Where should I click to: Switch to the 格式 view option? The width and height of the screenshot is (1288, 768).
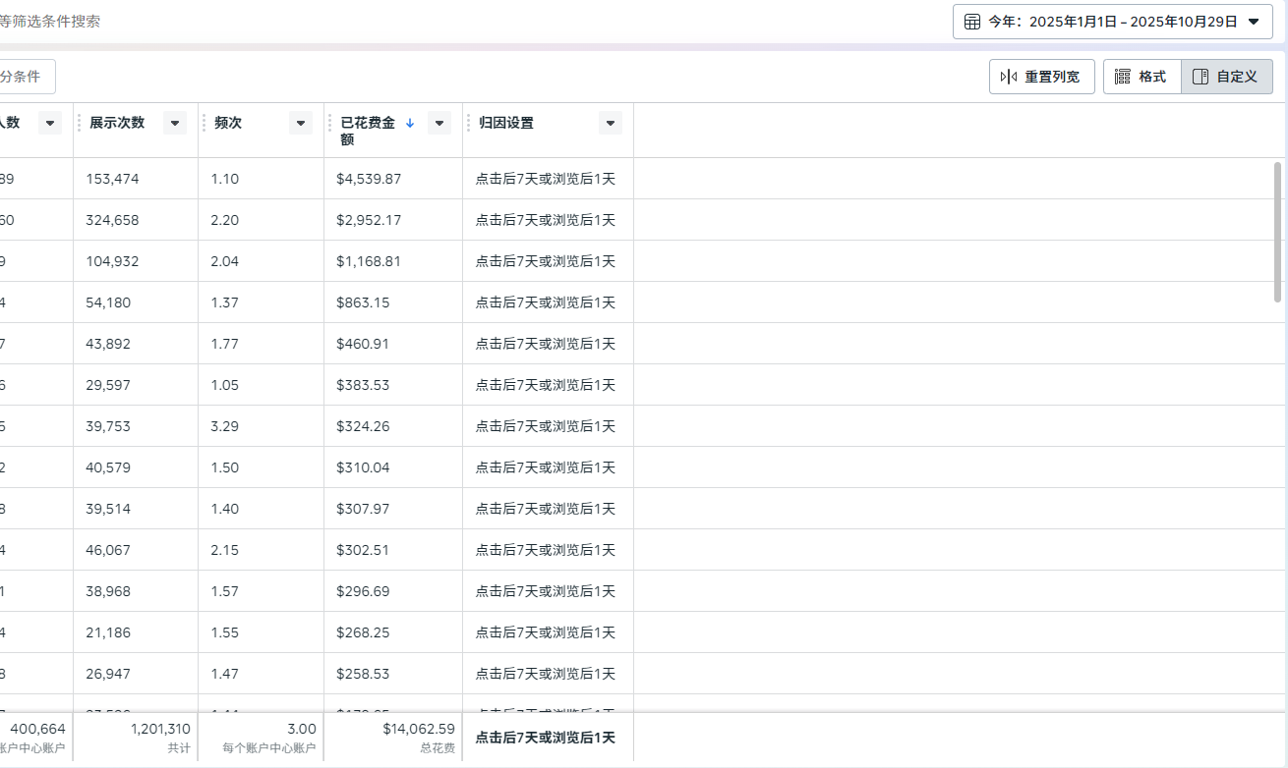pos(1142,77)
